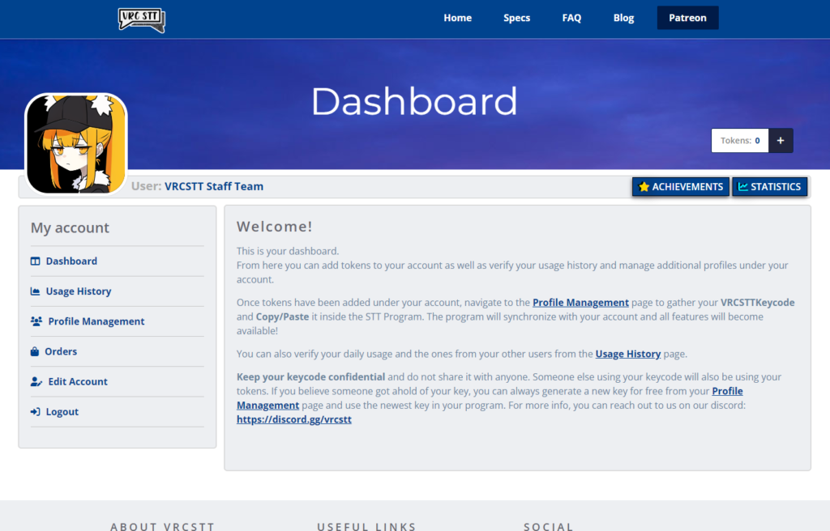Click the Usage History chart icon
The width and height of the screenshot is (830, 531).
36,291
